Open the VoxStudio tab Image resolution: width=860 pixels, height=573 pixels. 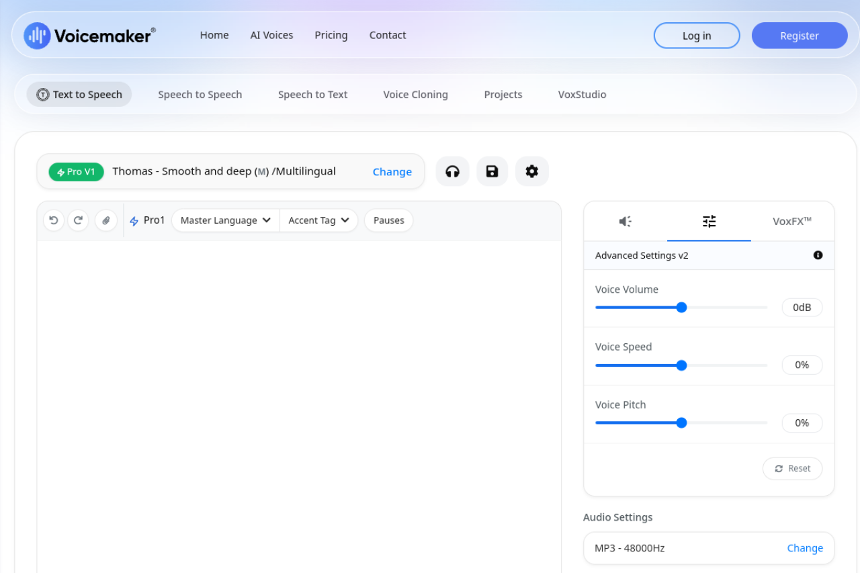point(583,95)
